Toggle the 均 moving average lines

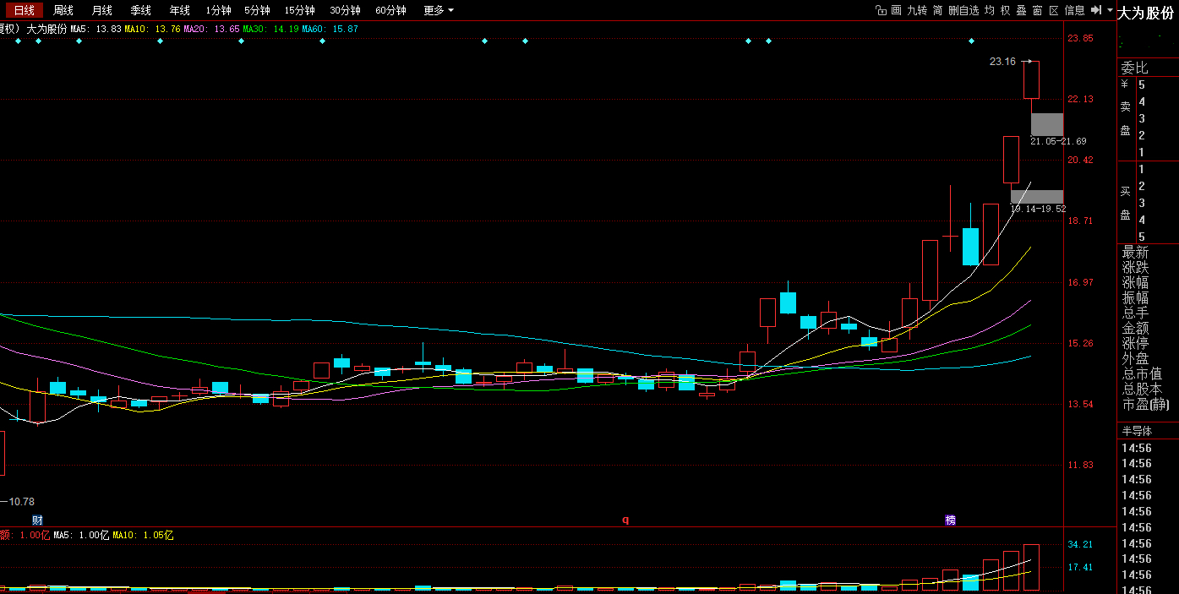(989, 10)
